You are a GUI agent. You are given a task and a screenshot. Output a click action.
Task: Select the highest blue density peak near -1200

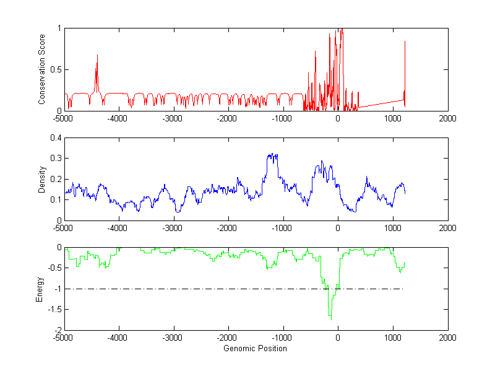[270, 155]
